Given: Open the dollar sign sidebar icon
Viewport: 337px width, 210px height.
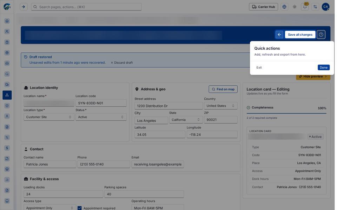Looking at the screenshot, I should pyautogui.click(x=7, y=148).
